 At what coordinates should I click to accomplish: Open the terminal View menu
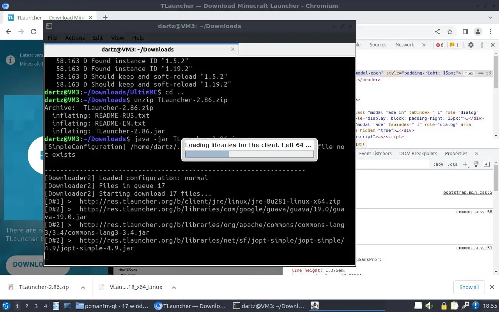click(117, 38)
